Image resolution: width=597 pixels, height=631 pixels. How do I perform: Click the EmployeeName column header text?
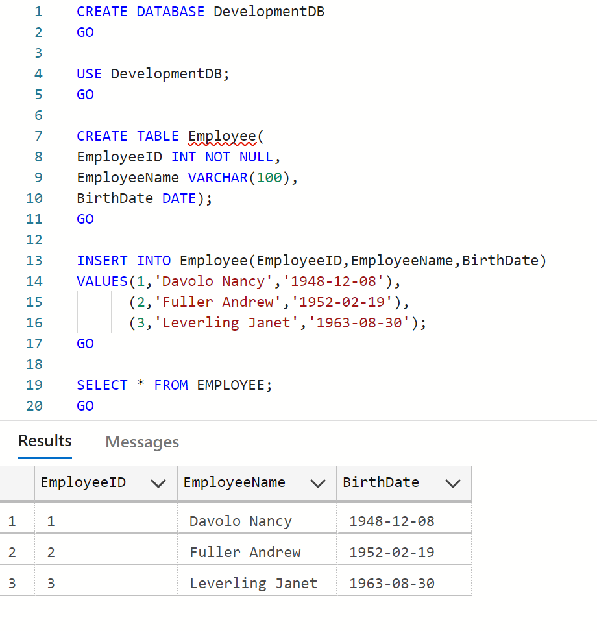click(234, 482)
